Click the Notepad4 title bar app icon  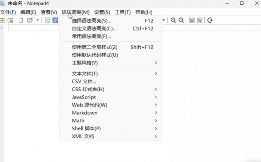pyautogui.click(x=3, y=3)
